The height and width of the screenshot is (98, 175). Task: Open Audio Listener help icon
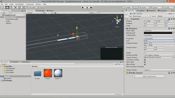click(169, 73)
